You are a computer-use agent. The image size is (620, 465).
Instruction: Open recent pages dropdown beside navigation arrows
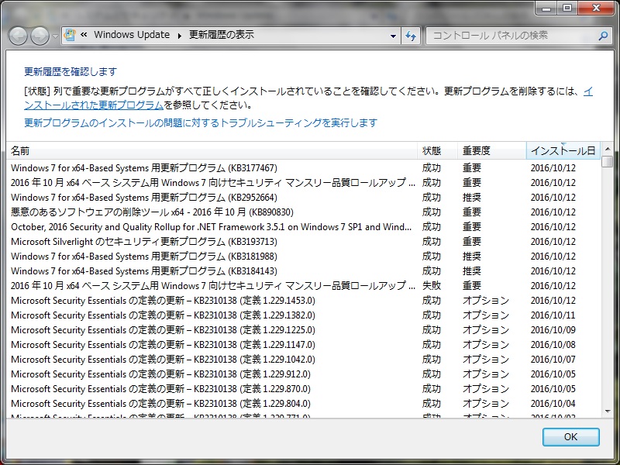pos(55,36)
